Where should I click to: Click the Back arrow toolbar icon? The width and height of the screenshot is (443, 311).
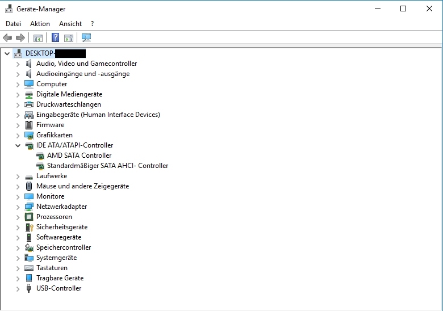[7, 37]
